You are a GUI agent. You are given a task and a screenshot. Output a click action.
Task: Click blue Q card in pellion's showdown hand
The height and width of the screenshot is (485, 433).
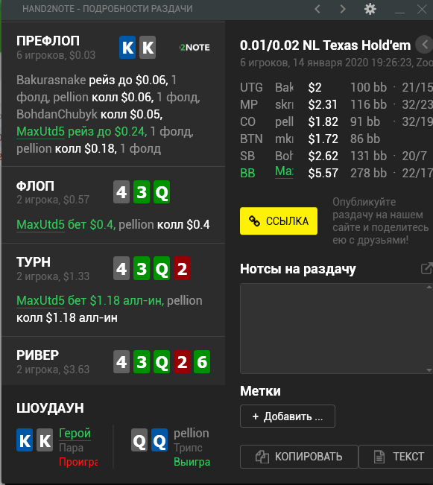coord(159,440)
